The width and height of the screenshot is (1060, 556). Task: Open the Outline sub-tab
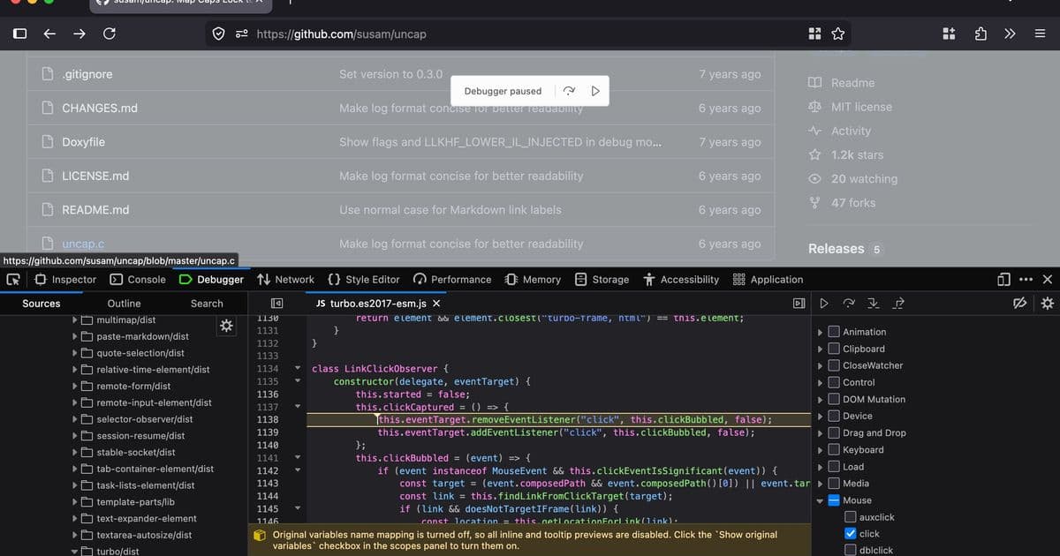point(124,304)
